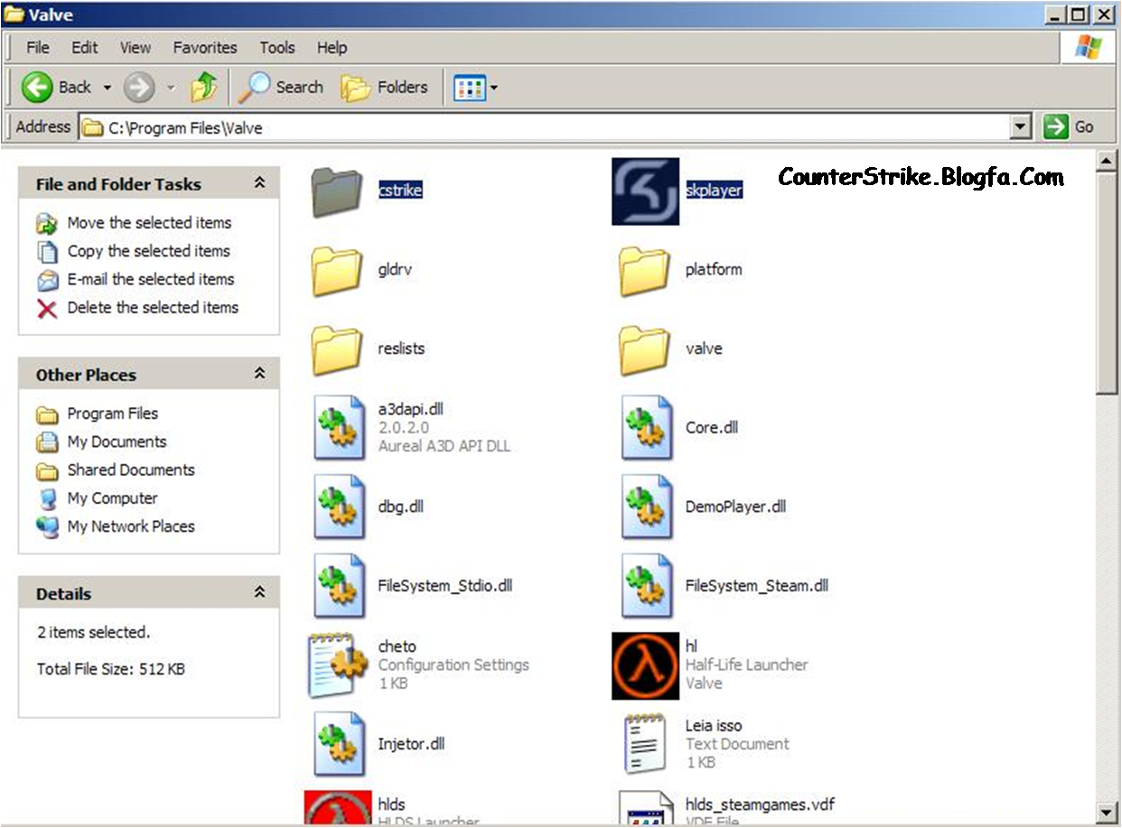This screenshot has width=1122, height=828.
Task: Click the vertical scrollbar up arrow
Action: tap(1106, 161)
